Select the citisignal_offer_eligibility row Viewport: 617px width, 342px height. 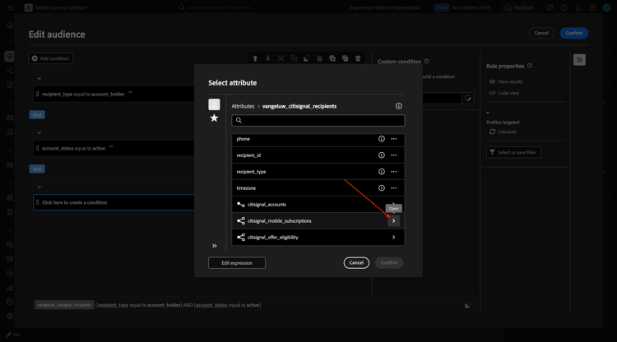coord(318,238)
